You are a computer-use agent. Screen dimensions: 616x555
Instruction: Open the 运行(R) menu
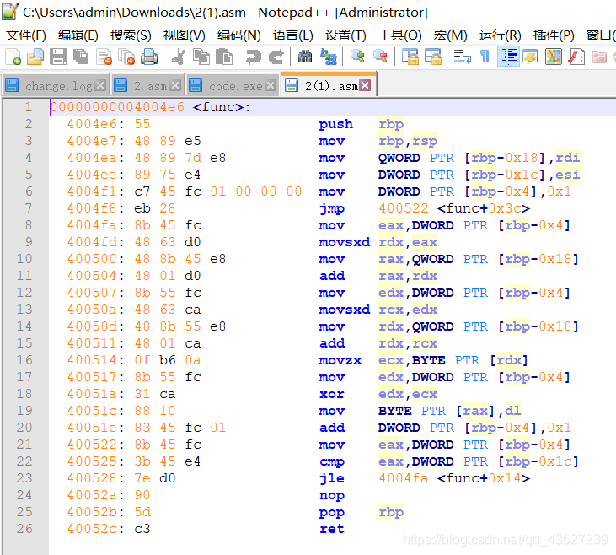point(500,35)
